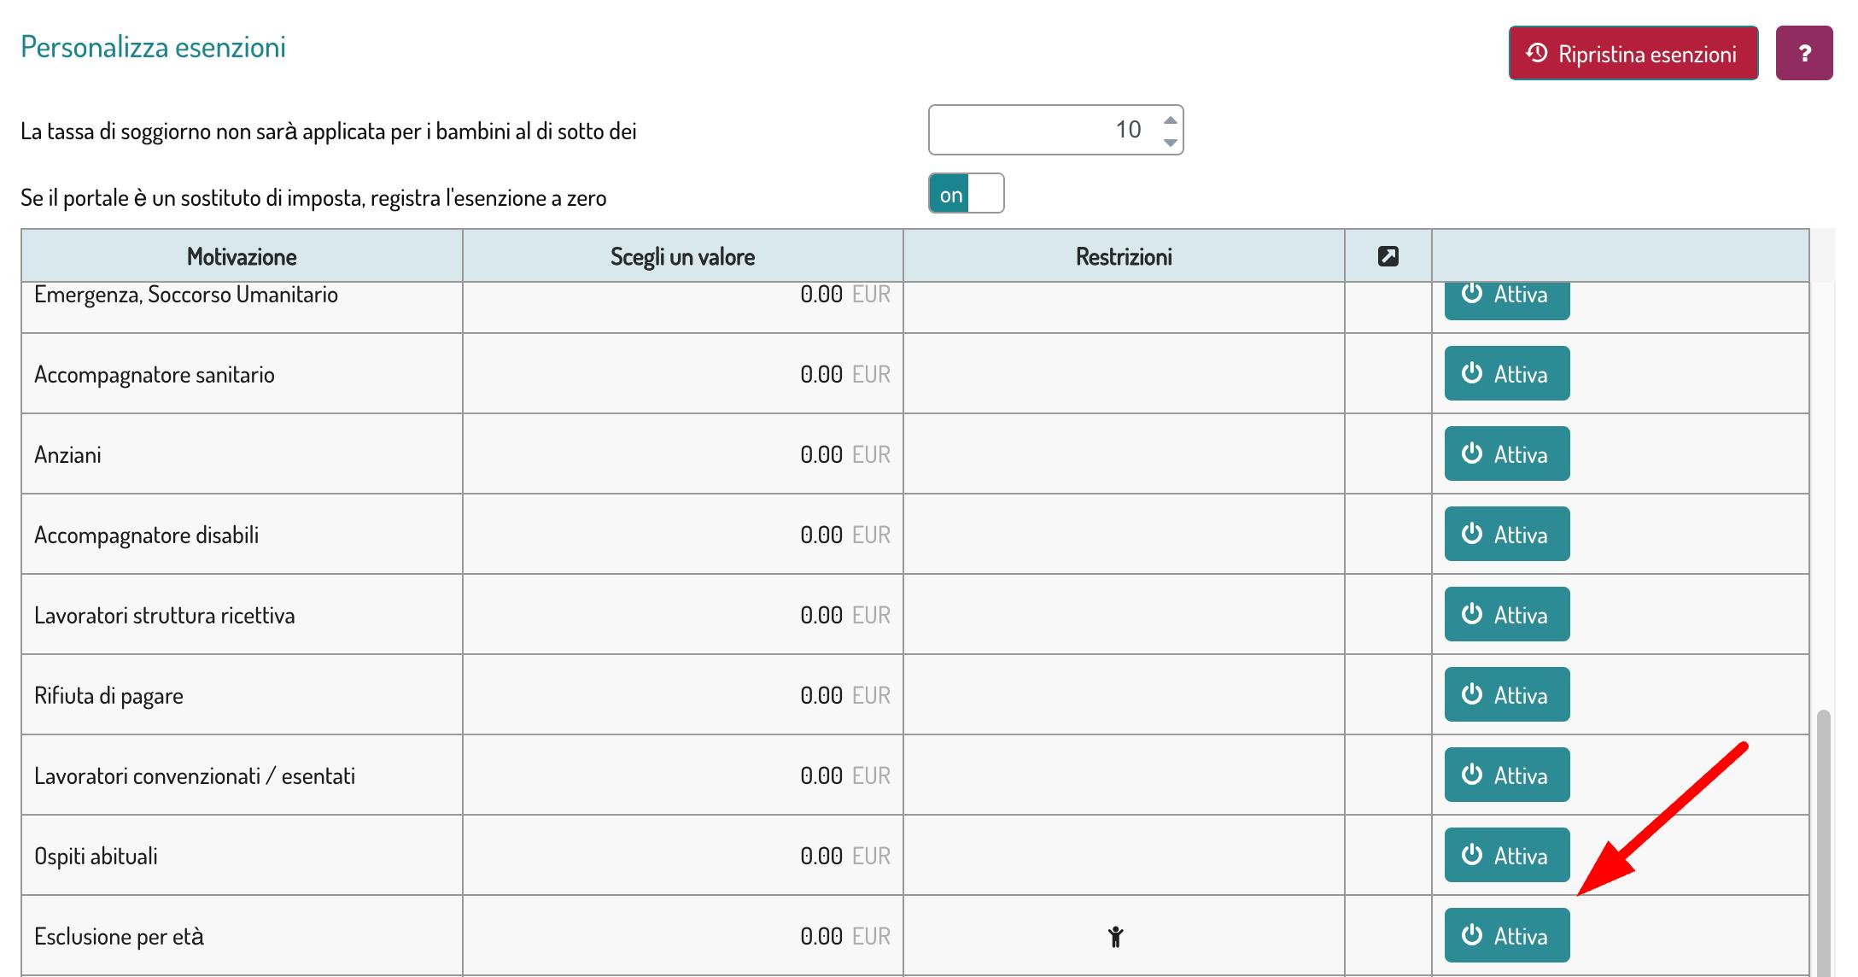
Task: Click the Scegli un valore column header
Action: pyautogui.click(x=682, y=256)
